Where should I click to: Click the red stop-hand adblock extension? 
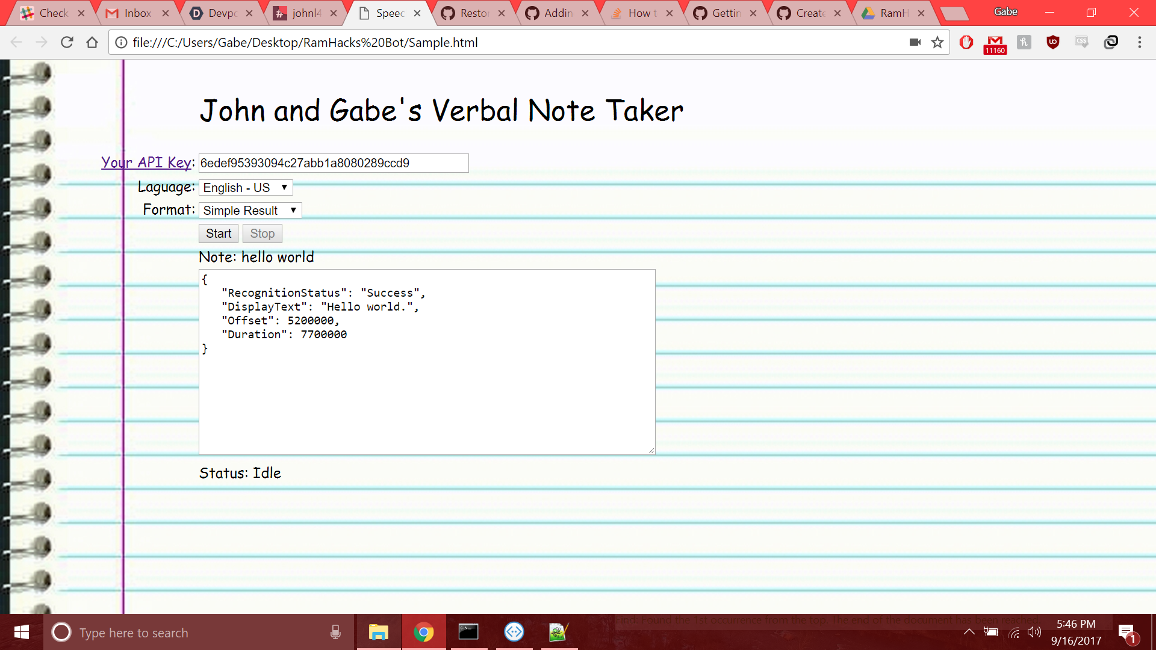966,42
